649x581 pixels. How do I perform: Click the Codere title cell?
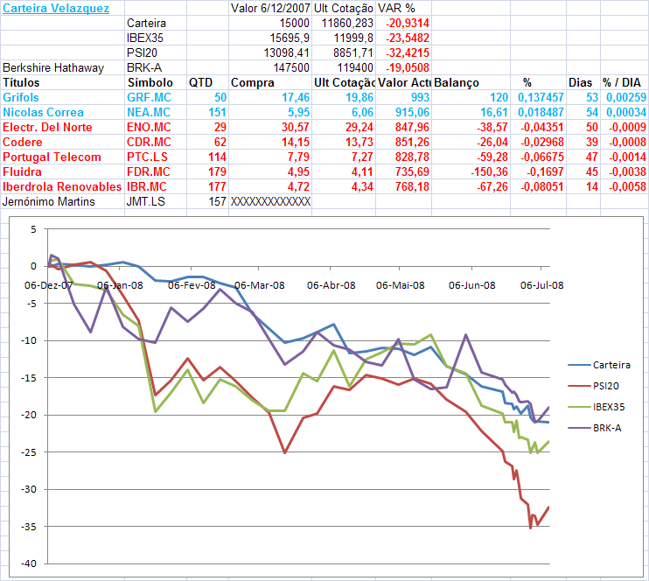click(x=62, y=143)
